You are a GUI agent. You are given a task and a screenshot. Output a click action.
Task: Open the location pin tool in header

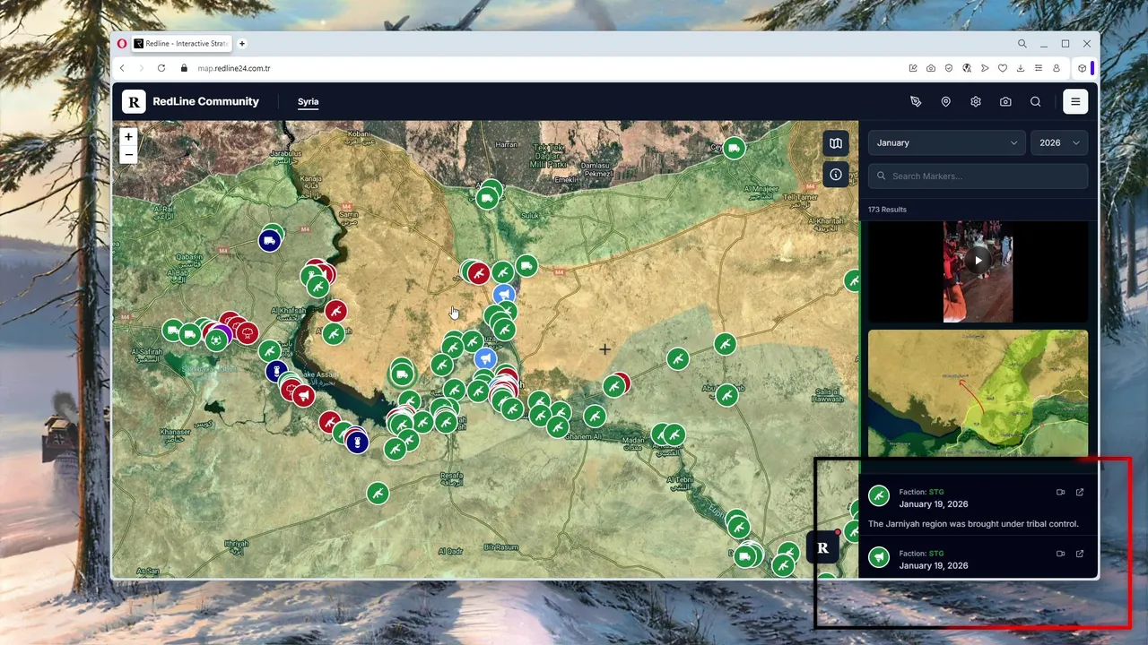click(945, 102)
